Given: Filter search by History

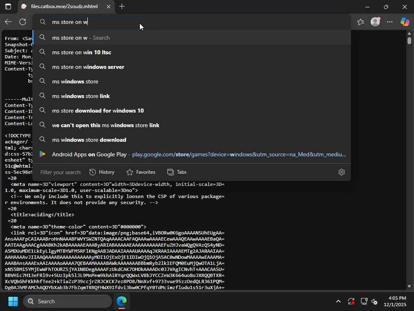Looking at the screenshot, I should [x=101, y=172].
